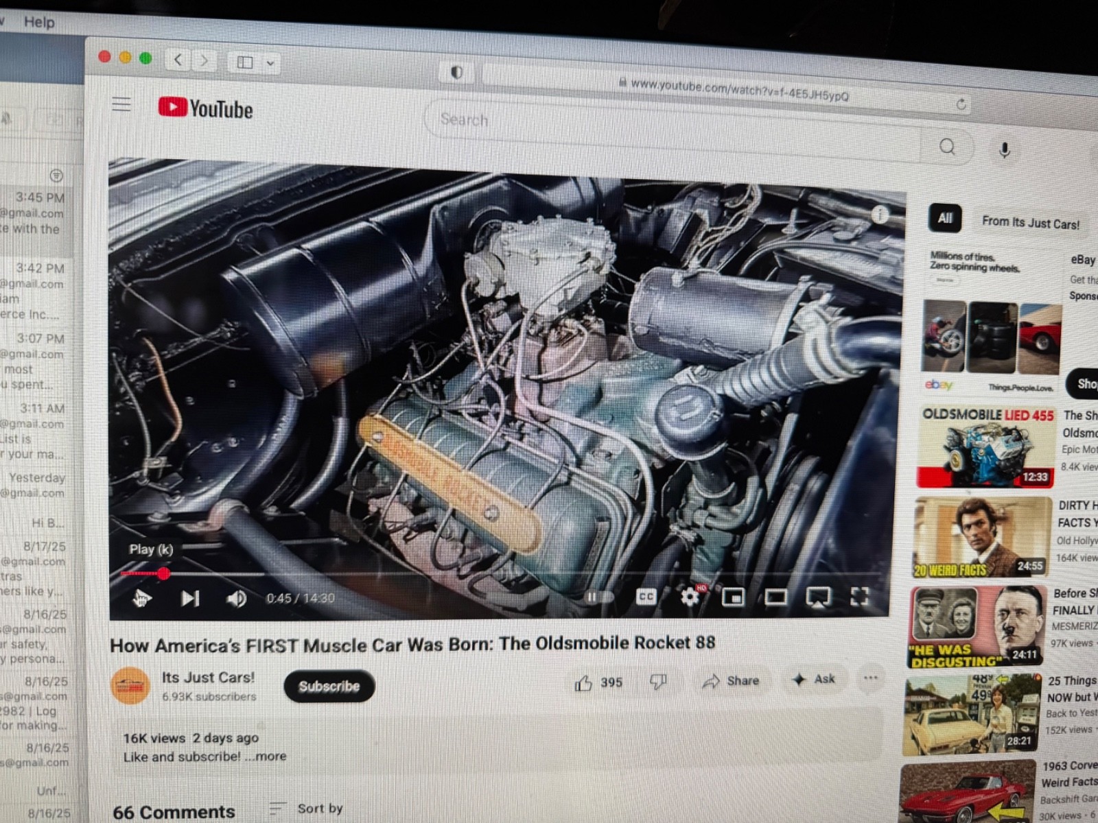Dislike the video with thumbs down
This screenshot has height=823, width=1098.
pyautogui.click(x=658, y=682)
